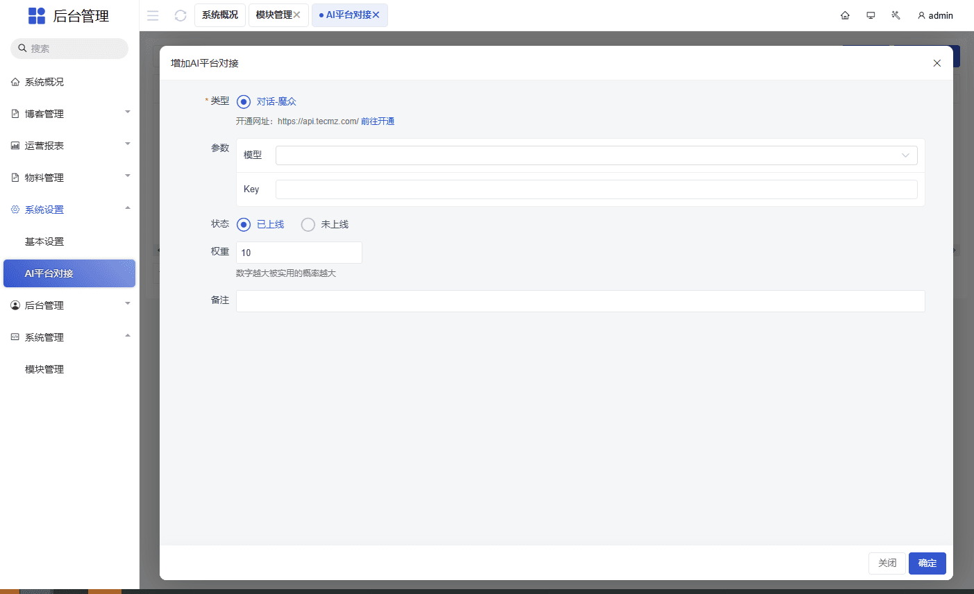Choose the 未上线 status radio option

tap(308, 225)
